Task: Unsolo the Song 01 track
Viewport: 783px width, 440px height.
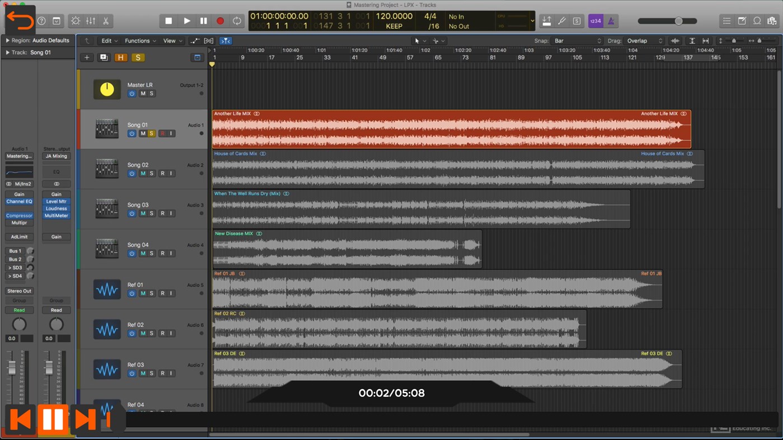Action: (x=151, y=134)
